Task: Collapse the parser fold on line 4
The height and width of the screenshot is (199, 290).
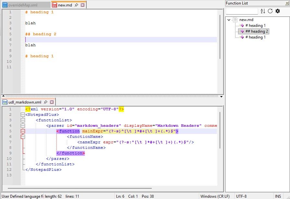Action: tap(23, 126)
